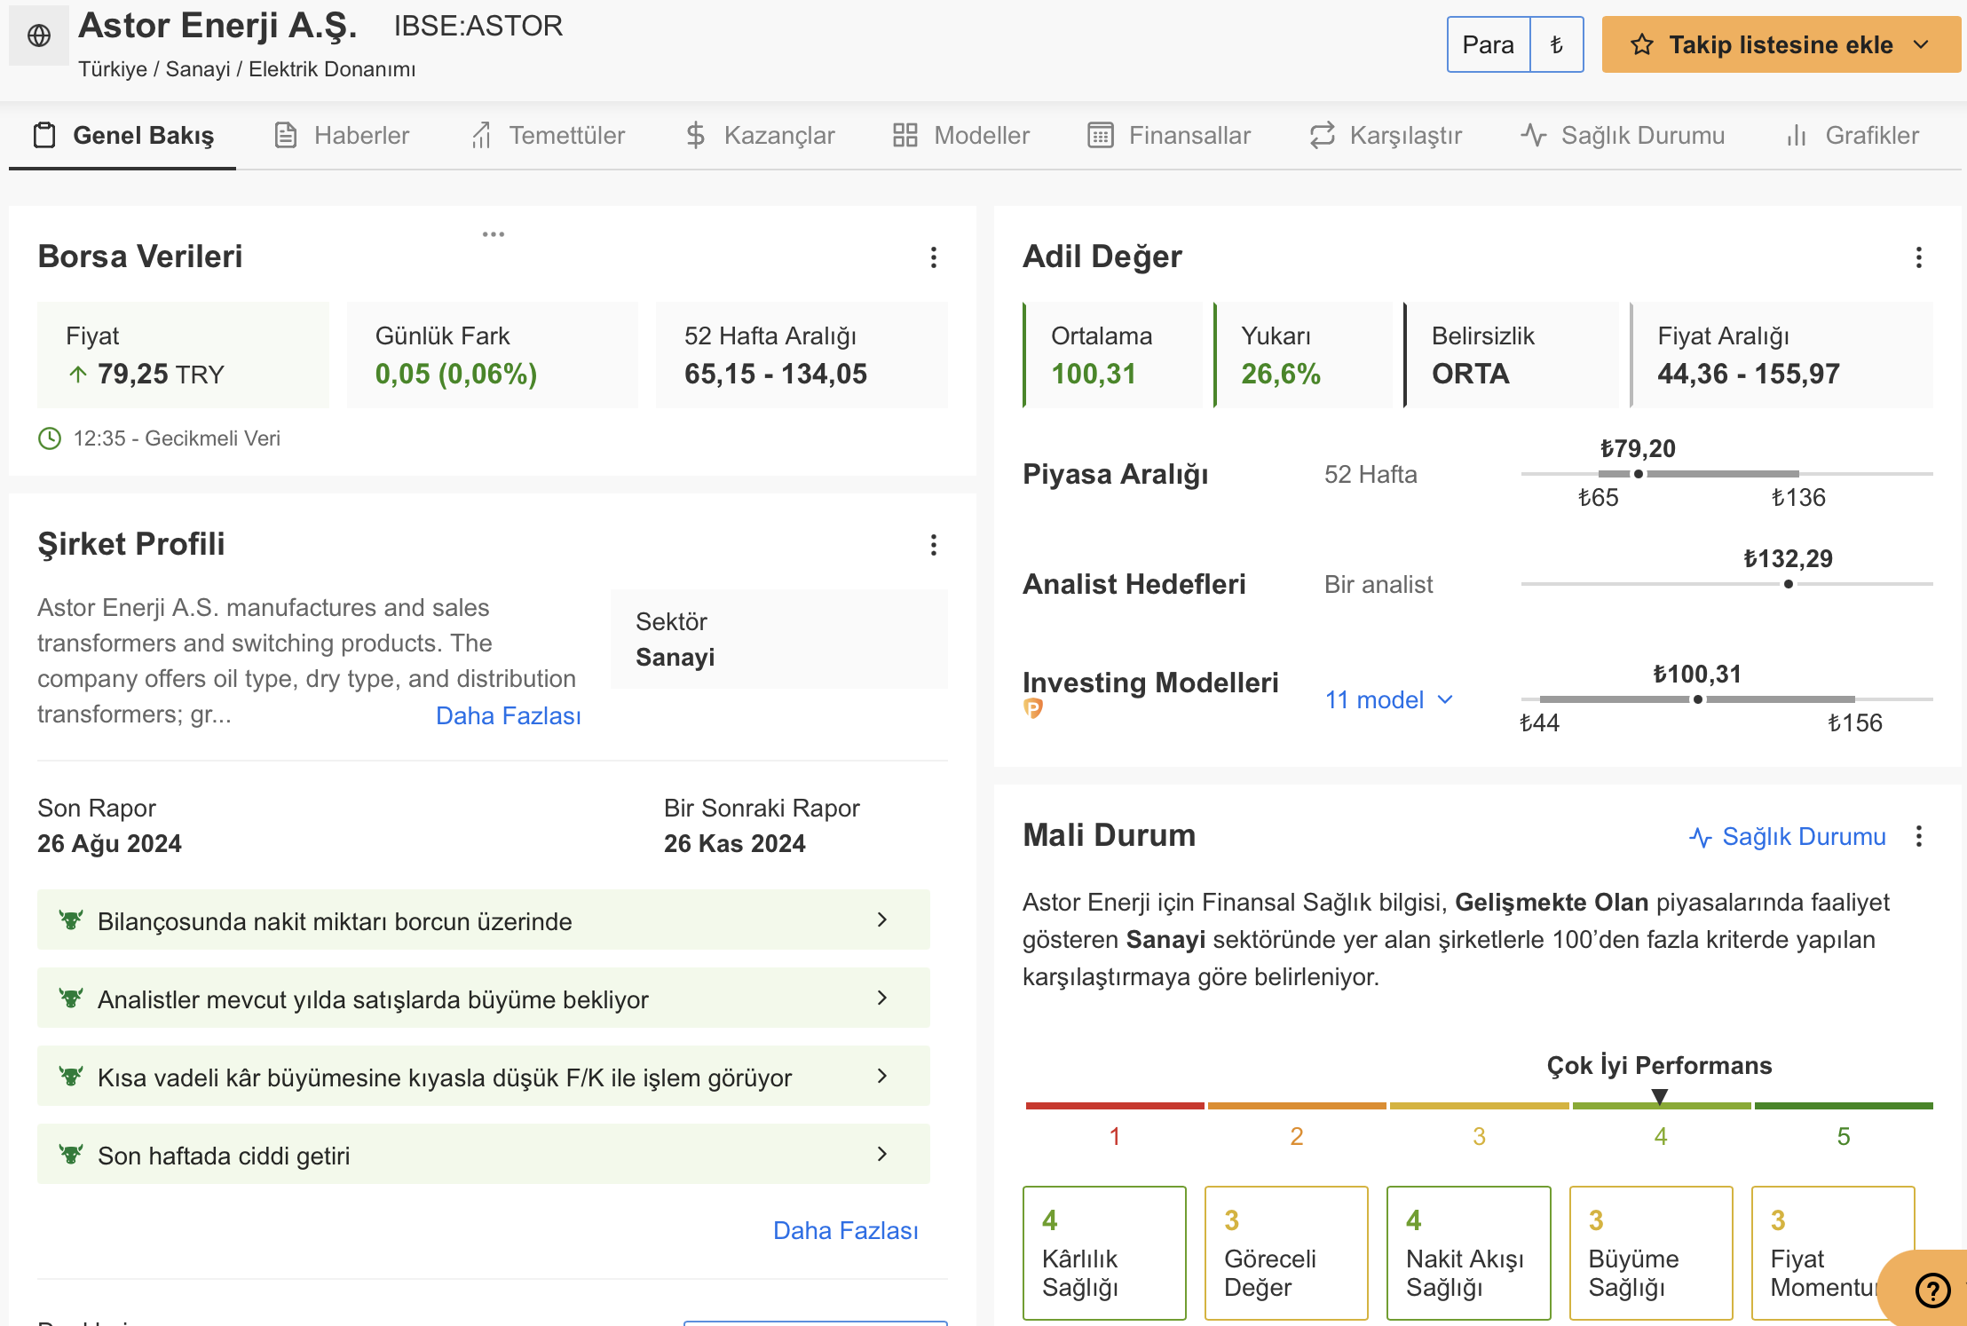Click bull icon for Son haftada ciddi getiri
The width and height of the screenshot is (1967, 1326).
coord(71,1154)
